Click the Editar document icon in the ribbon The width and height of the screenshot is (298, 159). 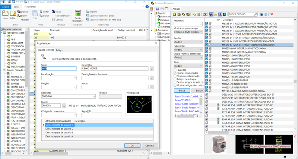coord(13,13)
